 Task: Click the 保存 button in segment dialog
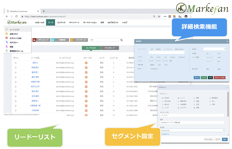[x=225, y=139]
